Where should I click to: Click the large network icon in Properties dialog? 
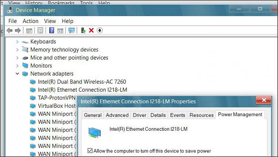pos(95,133)
